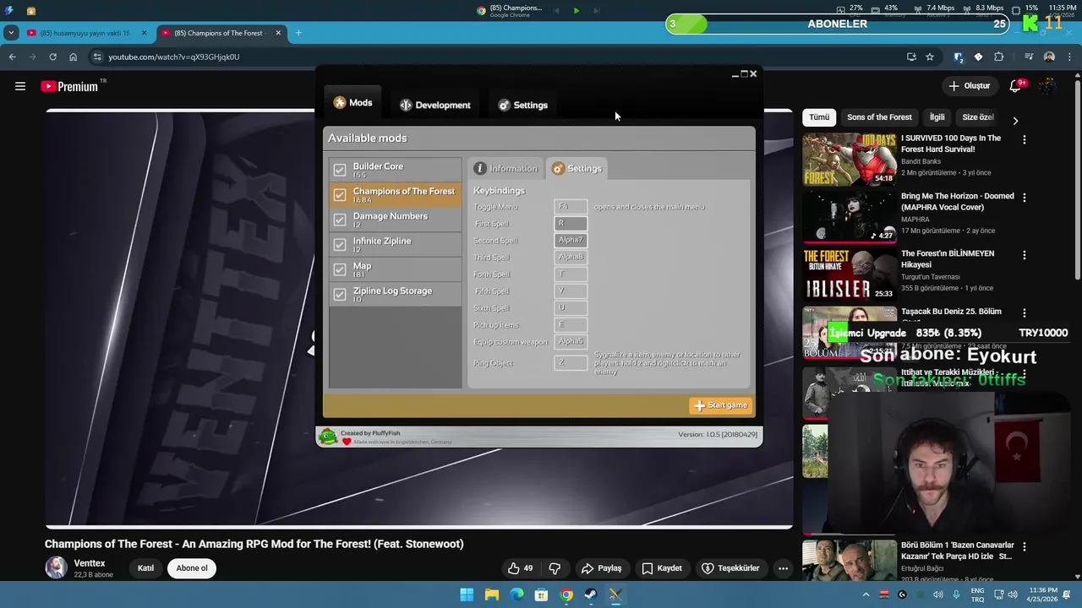Switch to the Development tab

(434, 105)
